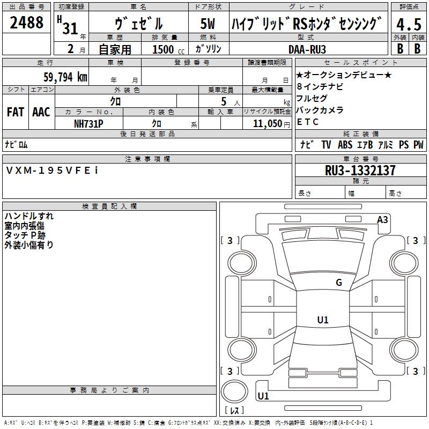Select the inspector note タッチP跡
The image size is (429, 429).
25,235
